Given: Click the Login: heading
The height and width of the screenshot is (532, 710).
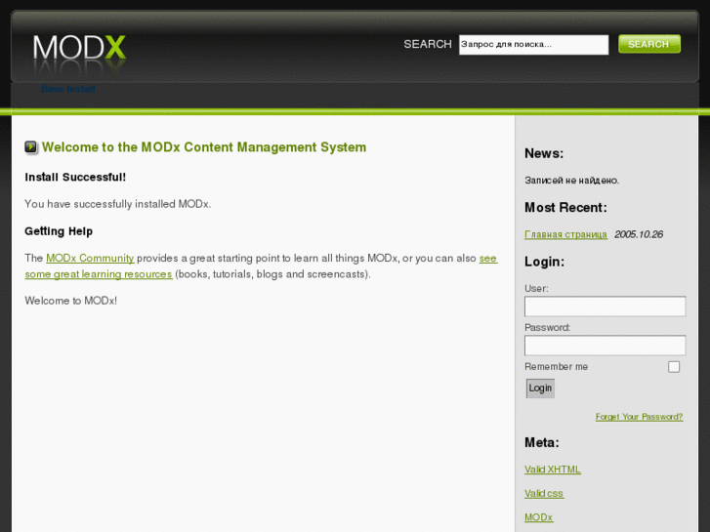Looking at the screenshot, I should coord(544,262).
